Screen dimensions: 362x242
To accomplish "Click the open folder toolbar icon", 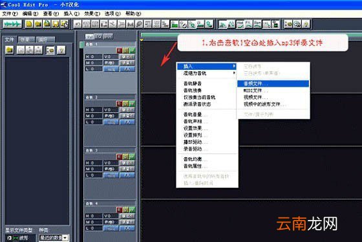I will click(38, 24).
